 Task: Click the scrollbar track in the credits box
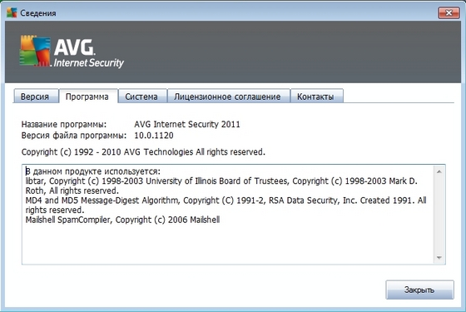[439, 215]
